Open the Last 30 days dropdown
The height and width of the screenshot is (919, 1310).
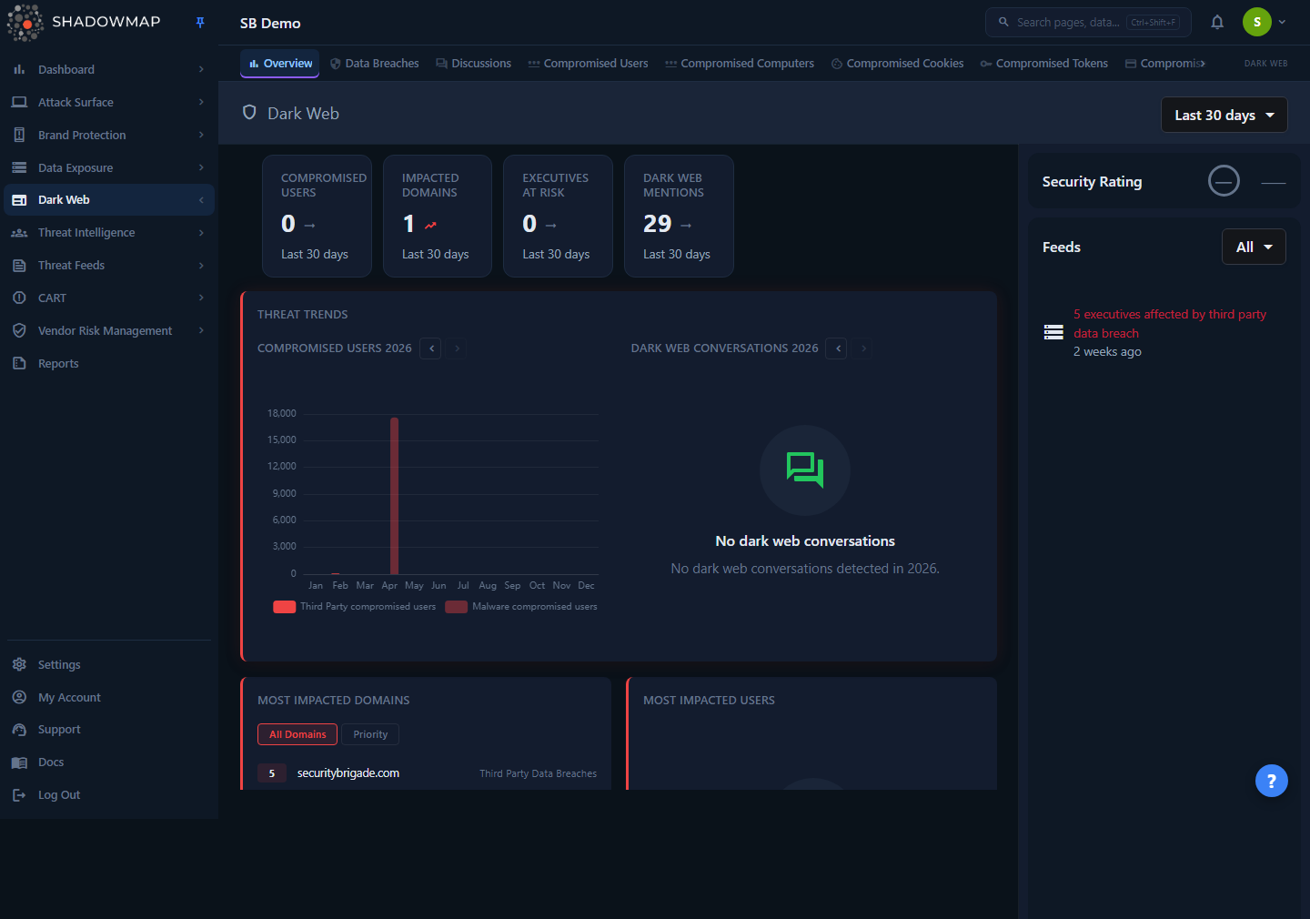coord(1224,115)
